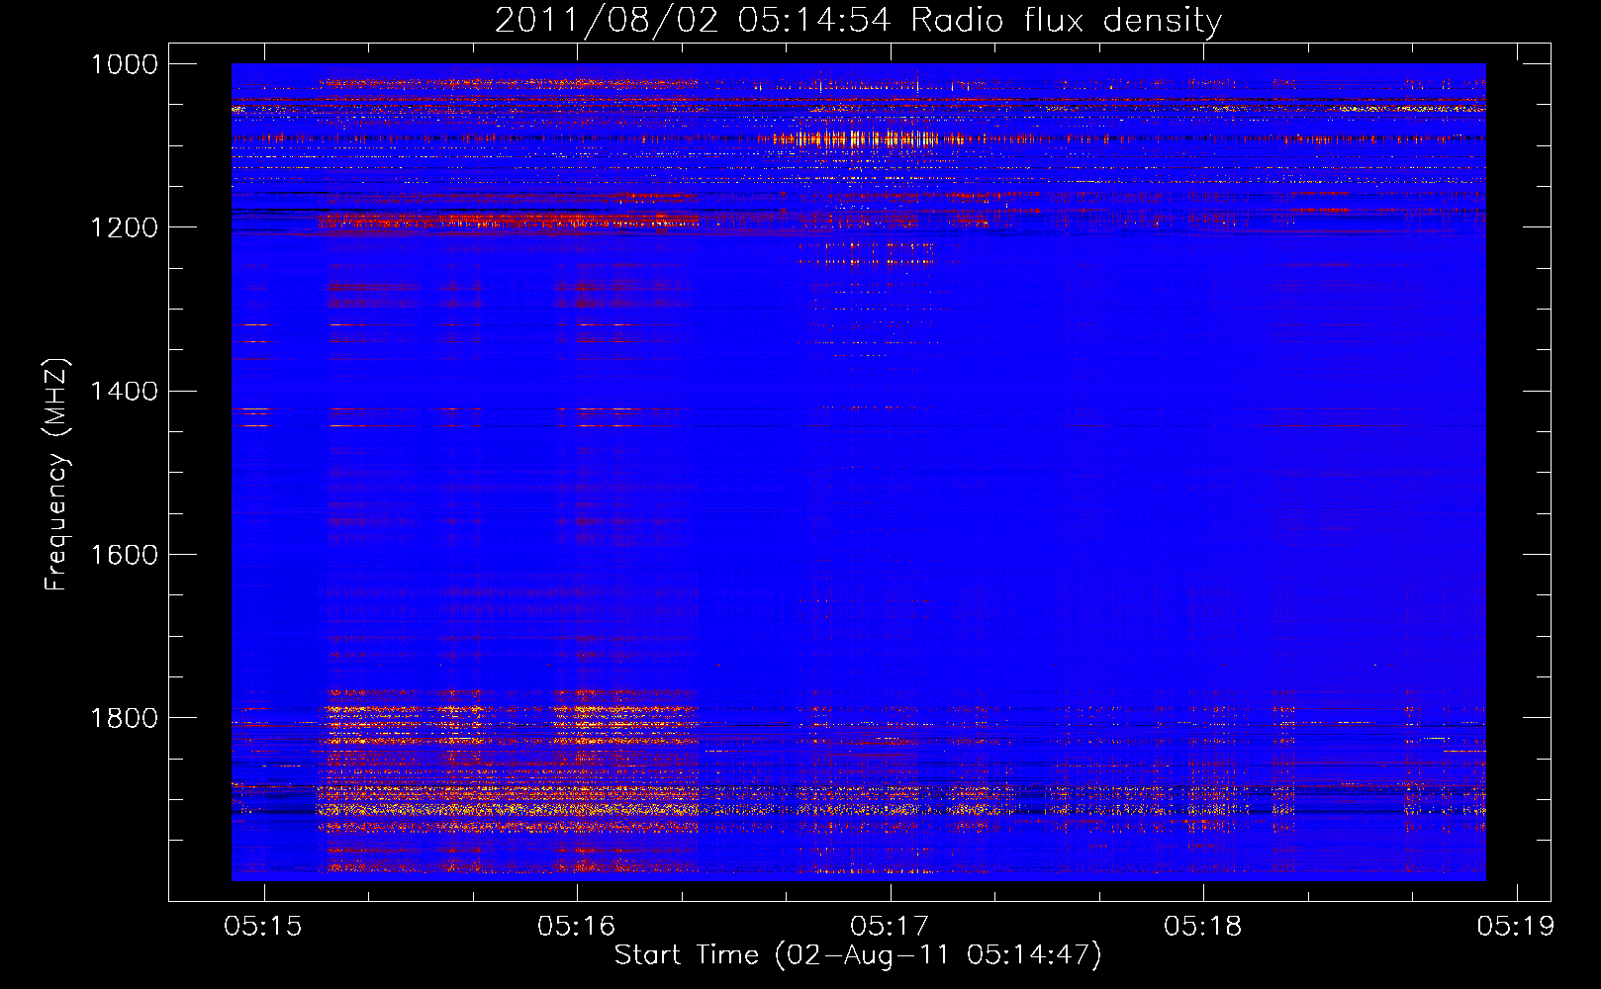Click the plot title '2011/08/02 05:14:54 Radio flux density'

point(858,21)
